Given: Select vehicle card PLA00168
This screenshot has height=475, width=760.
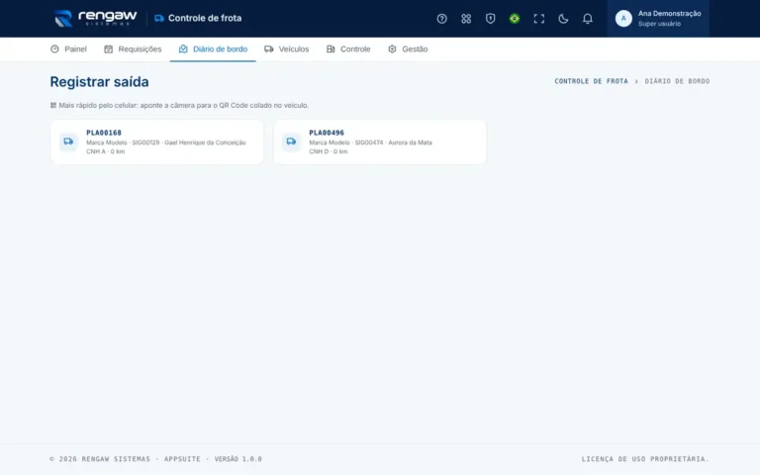Looking at the screenshot, I should pos(157,142).
